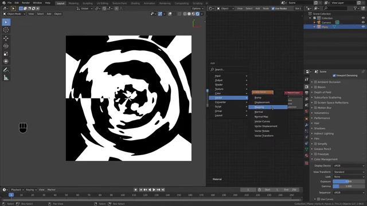
Task: Open the Tool properties tab
Action: click(x=307, y=80)
